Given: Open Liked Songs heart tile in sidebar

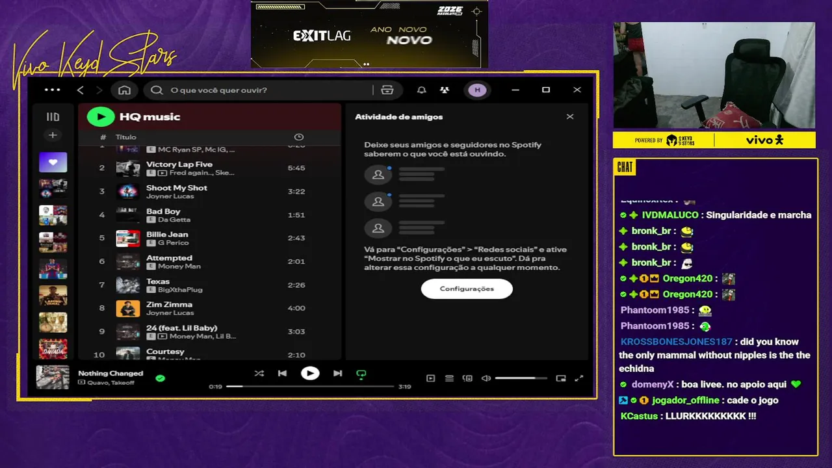Looking at the screenshot, I should pos(53,162).
